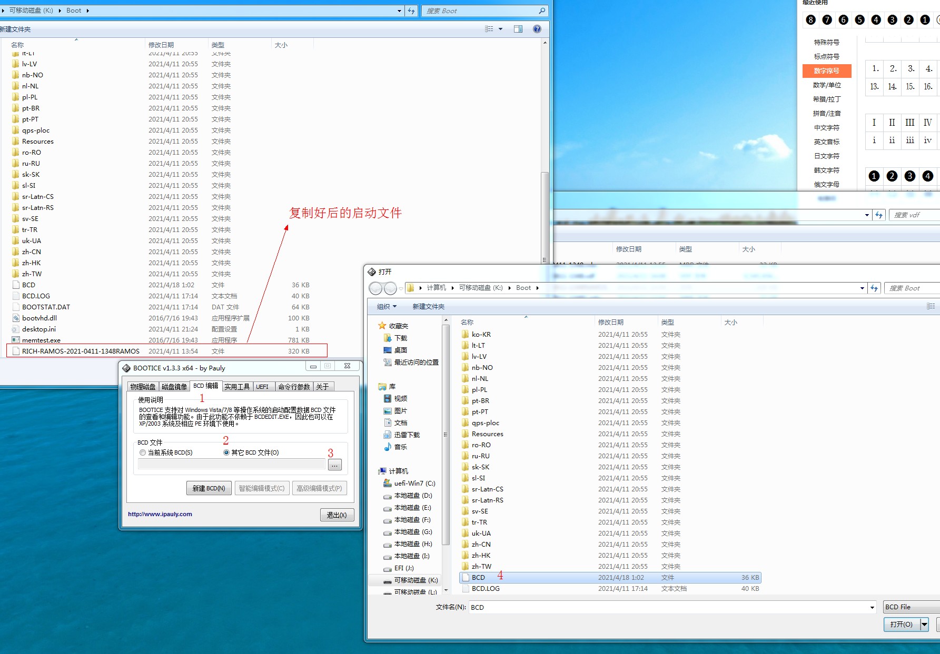This screenshot has height=654, width=940.
Task: Switch to the UEFI tab
Action: click(262, 387)
